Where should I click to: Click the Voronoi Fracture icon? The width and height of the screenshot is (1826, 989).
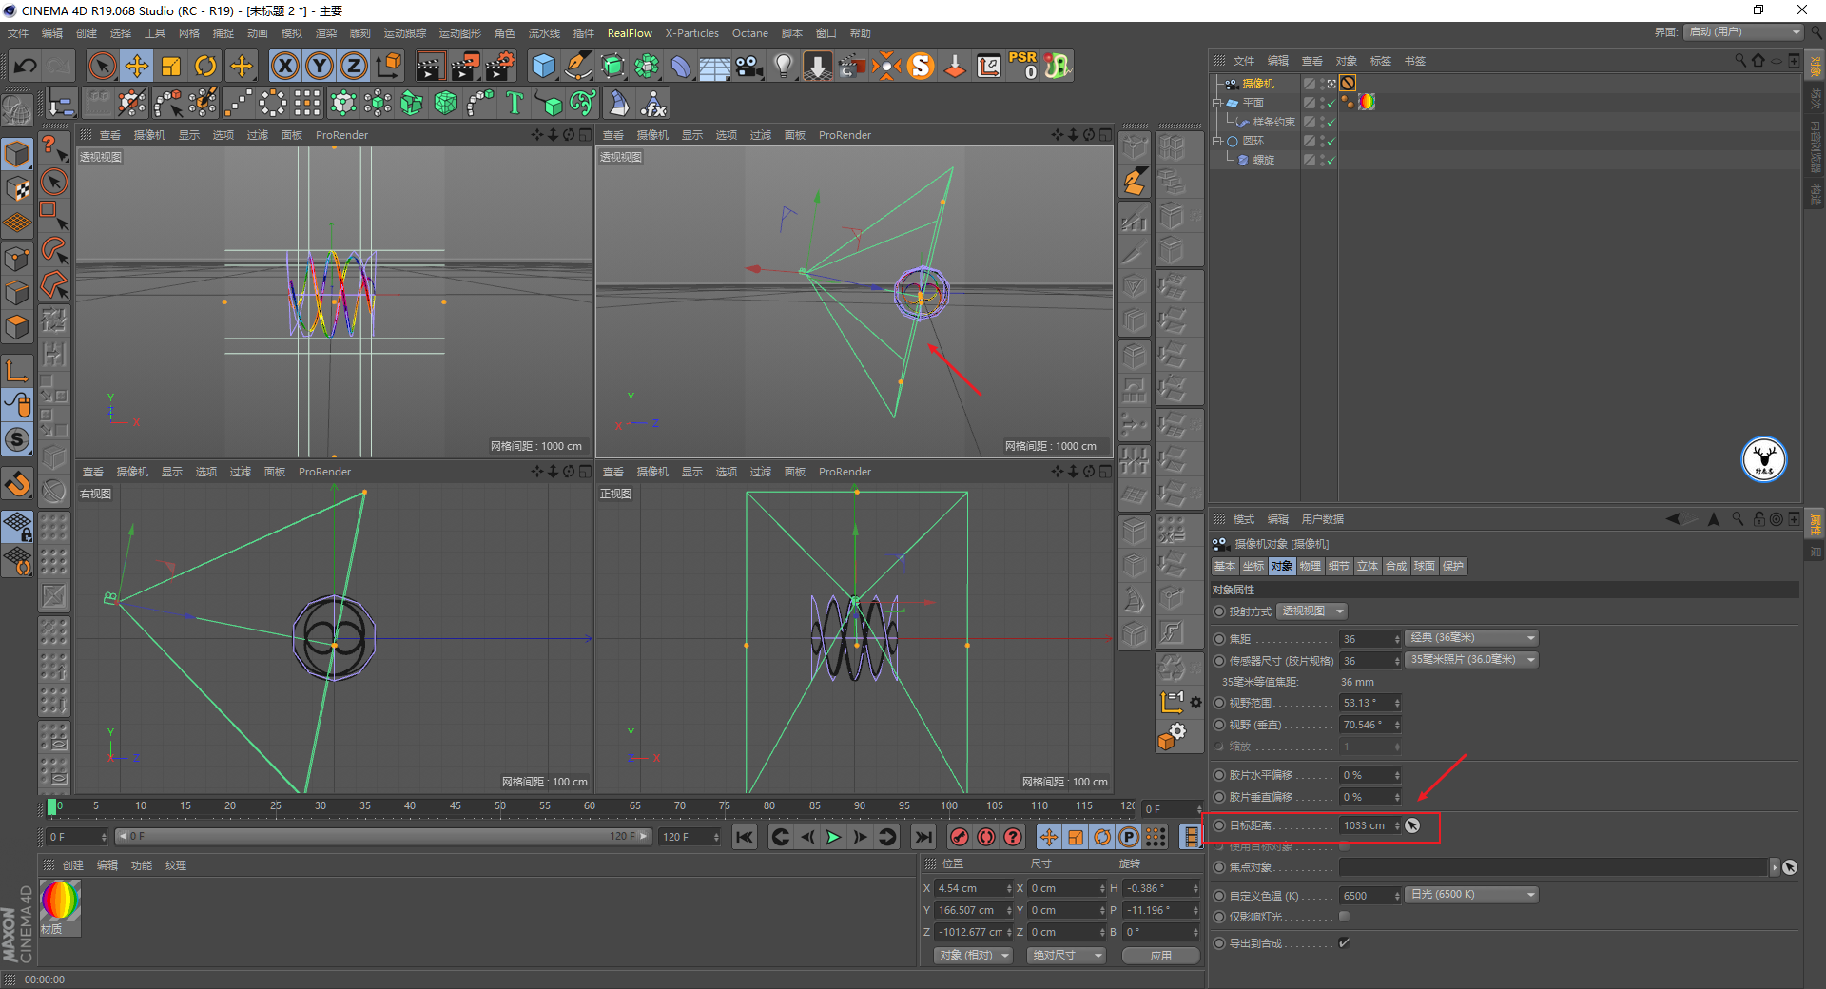point(446,103)
